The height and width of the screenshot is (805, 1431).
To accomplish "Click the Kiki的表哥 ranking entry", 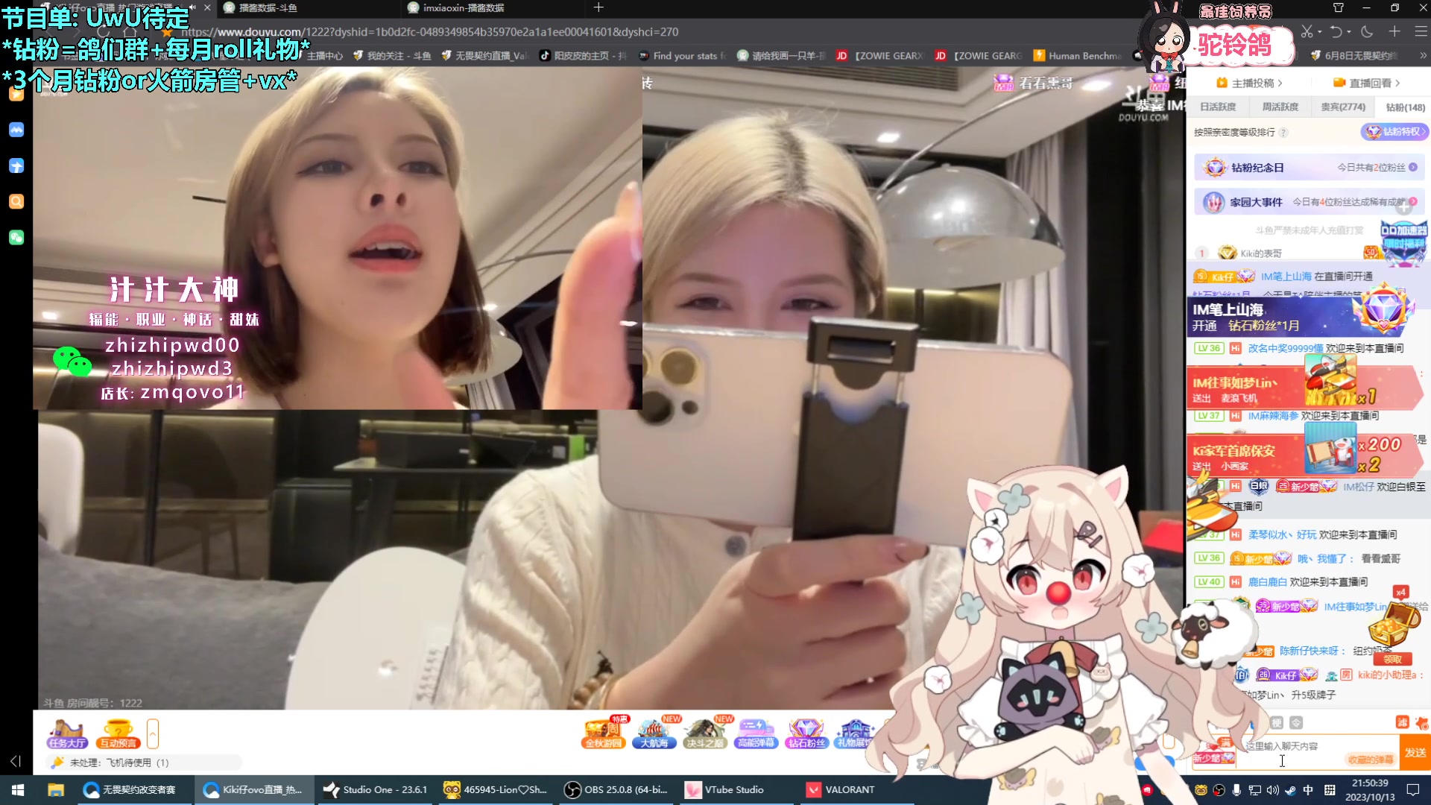I will 1261,253.
